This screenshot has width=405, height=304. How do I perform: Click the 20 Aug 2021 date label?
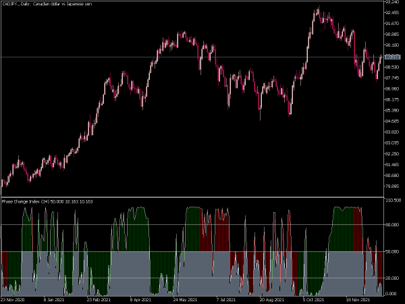[272, 299]
